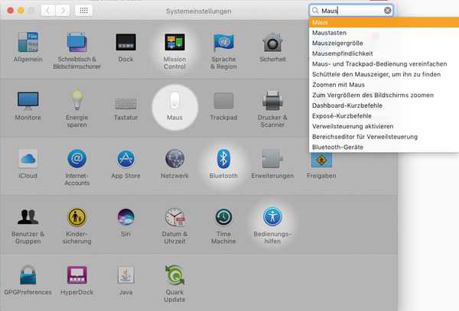Clear the search field text
Screen dimensions: 459x311
pyautogui.click(x=387, y=11)
